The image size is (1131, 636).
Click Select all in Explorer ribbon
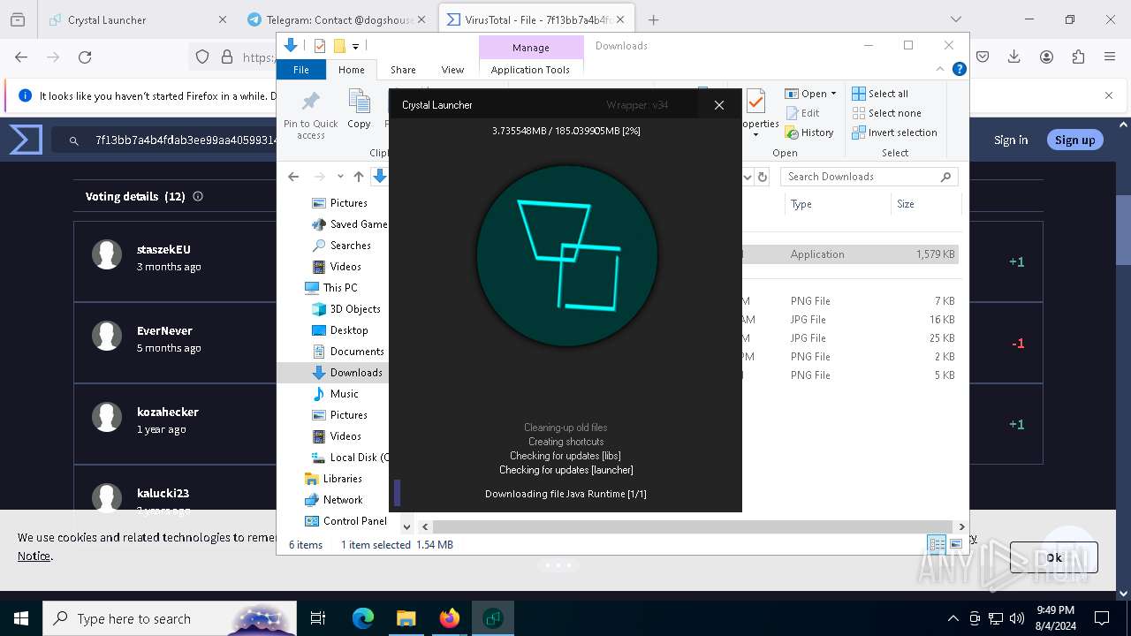(x=880, y=94)
